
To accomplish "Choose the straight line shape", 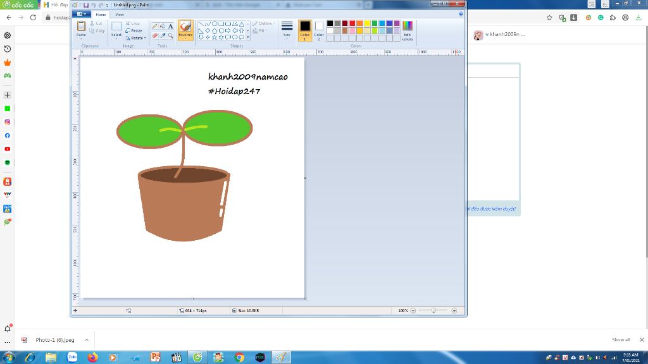I will coord(201,24).
